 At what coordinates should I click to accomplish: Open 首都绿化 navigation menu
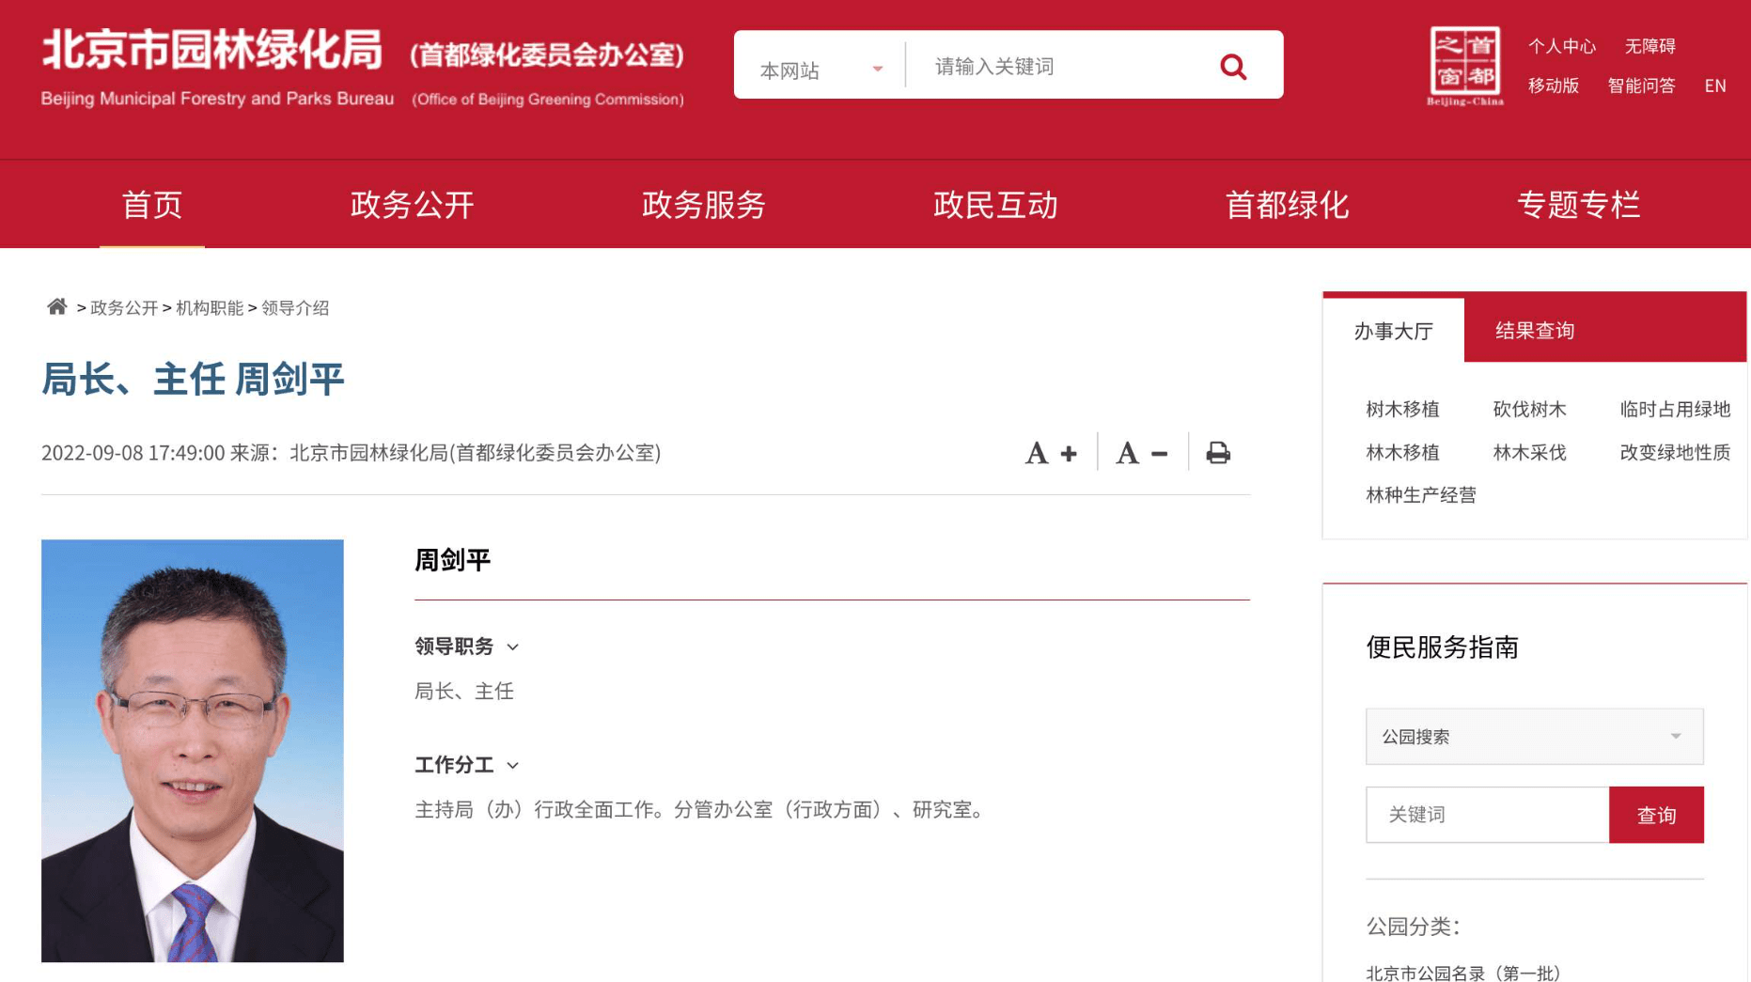1287,204
